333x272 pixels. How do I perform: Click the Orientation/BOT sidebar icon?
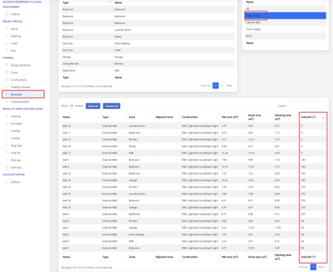pos(7,101)
